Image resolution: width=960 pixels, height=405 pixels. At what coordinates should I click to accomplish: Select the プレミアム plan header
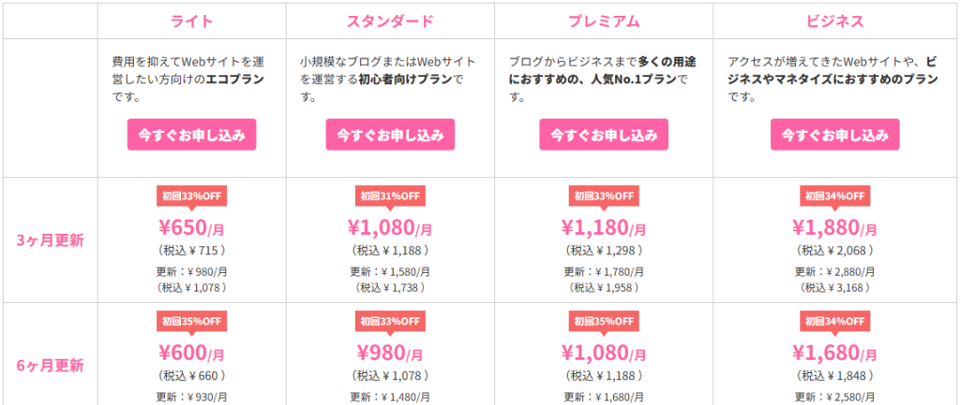(604, 22)
